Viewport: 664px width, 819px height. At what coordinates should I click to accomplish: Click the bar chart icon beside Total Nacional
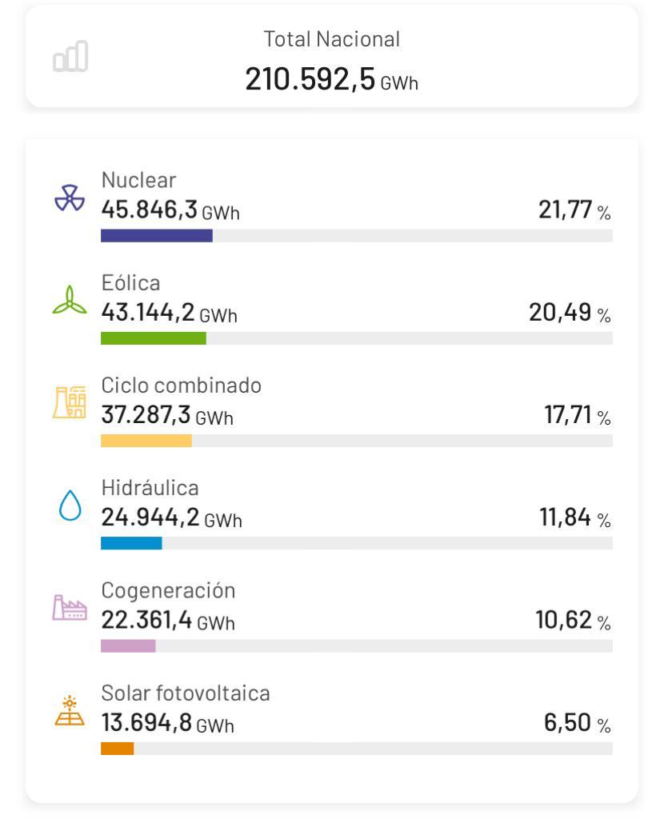(x=71, y=58)
